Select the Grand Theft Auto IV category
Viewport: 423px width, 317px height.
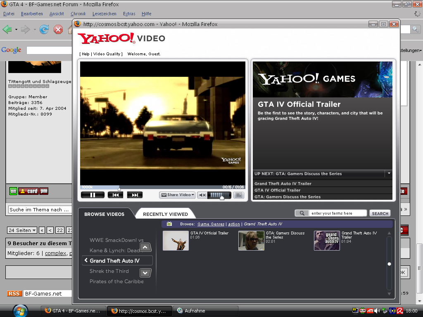(117, 261)
